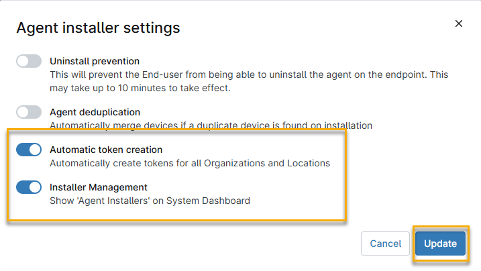Click the 'Automatically create tokens' description line
Viewport: 481px width, 271px height.
click(x=190, y=162)
